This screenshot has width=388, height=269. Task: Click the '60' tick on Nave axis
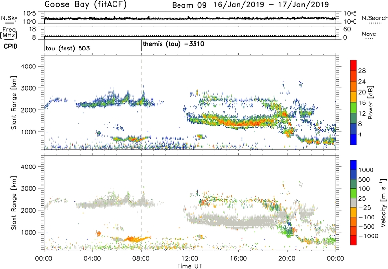347,29
